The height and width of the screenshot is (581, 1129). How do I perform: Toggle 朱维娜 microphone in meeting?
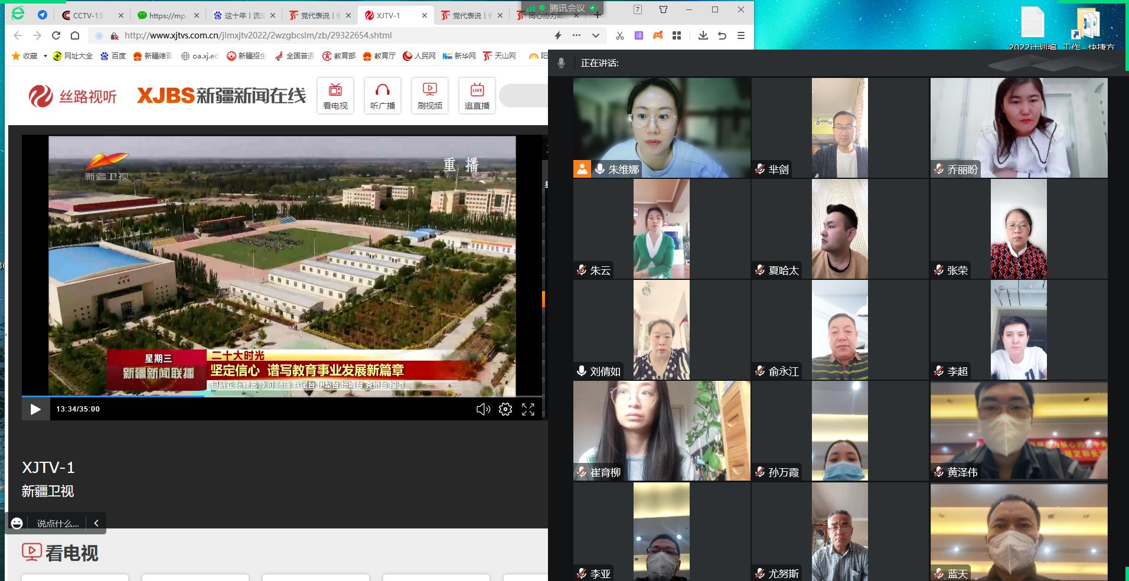pos(600,169)
